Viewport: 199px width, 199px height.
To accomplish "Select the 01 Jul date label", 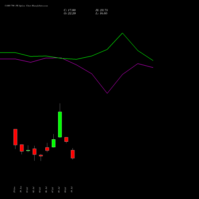I will click(x=27, y=190).
